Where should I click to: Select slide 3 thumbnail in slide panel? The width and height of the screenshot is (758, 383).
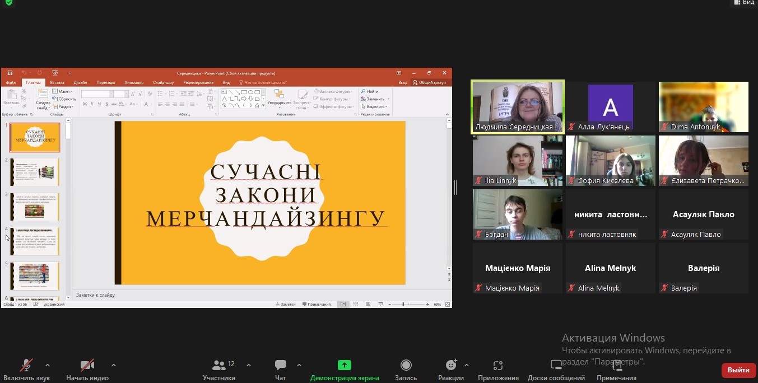[35, 207]
